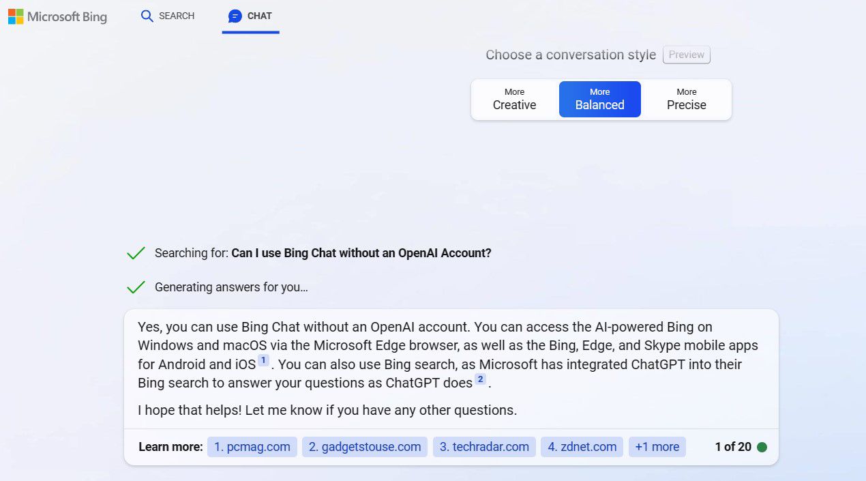Viewport: 866px width, 481px height.
Task: Select the More Creative conversation style
Action: coord(514,99)
